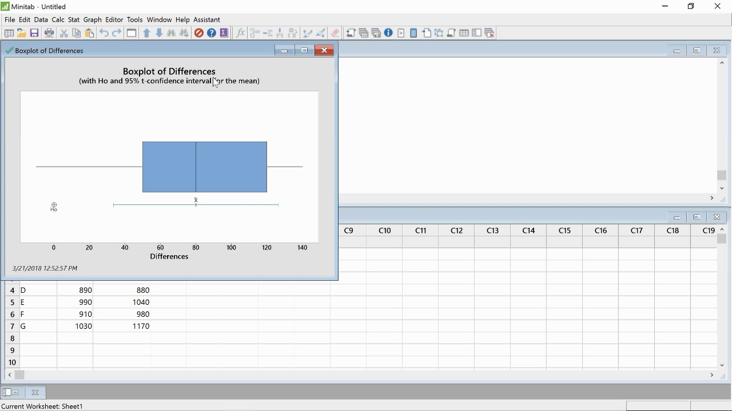
Task: Click the Show Worksheets Folder icon
Action: pyautogui.click(x=363, y=33)
